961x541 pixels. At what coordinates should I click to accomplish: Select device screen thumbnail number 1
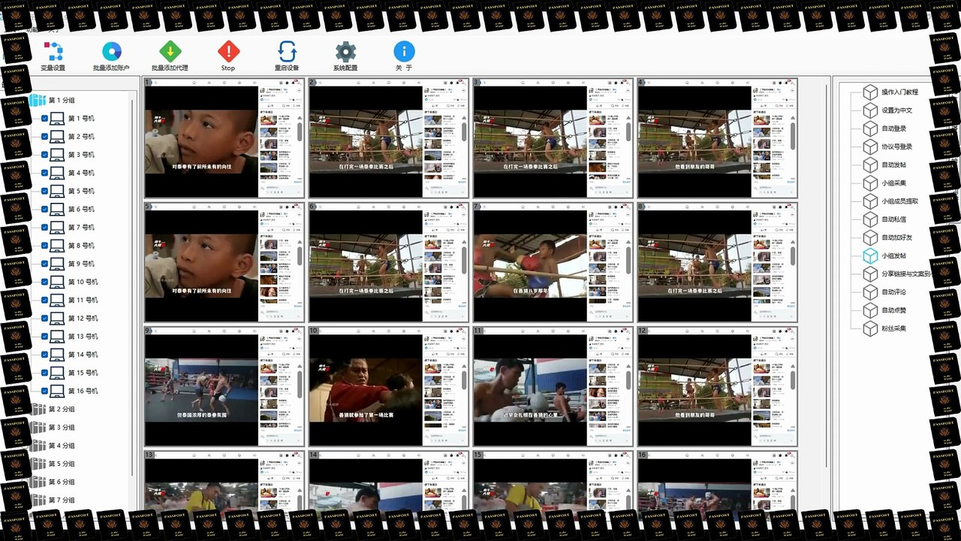[224, 138]
